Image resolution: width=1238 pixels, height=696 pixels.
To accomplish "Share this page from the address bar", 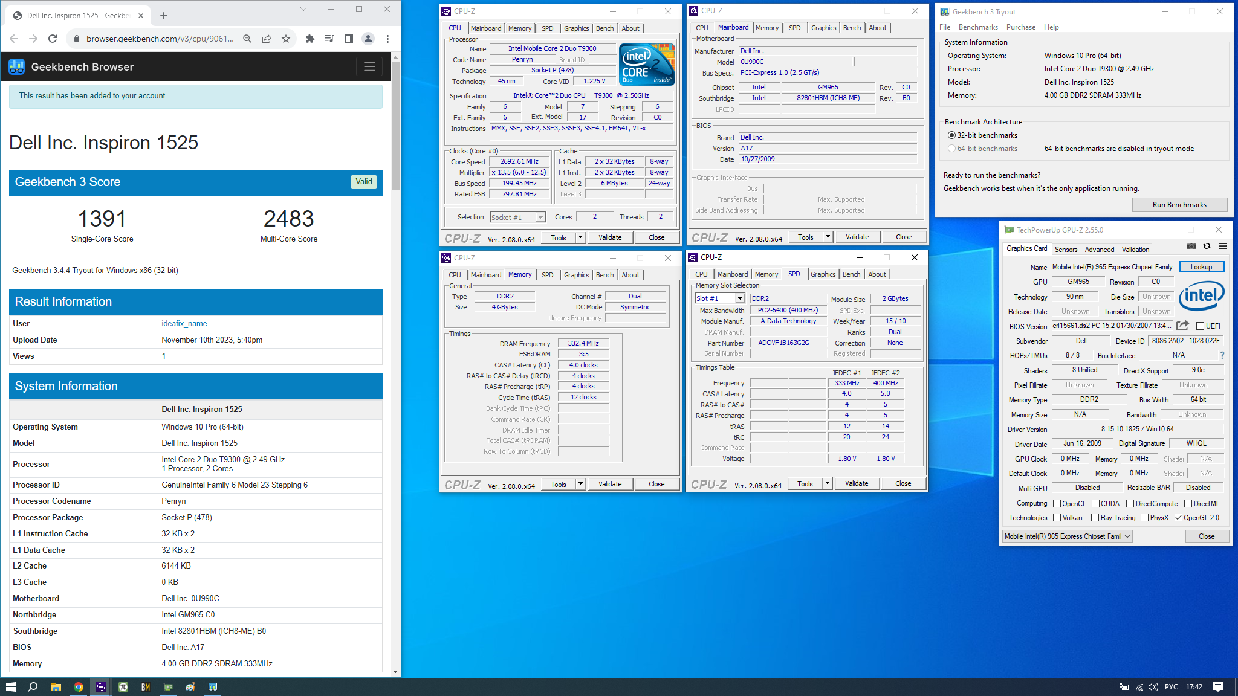I will (x=267, y=39).
